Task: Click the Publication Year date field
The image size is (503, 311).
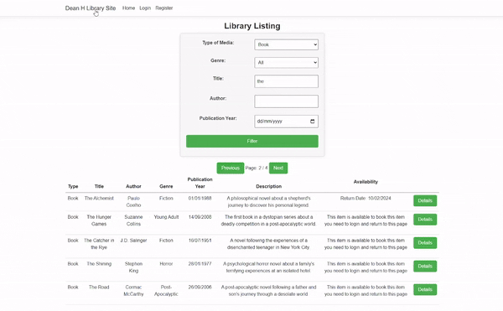Action: [286, 122]
